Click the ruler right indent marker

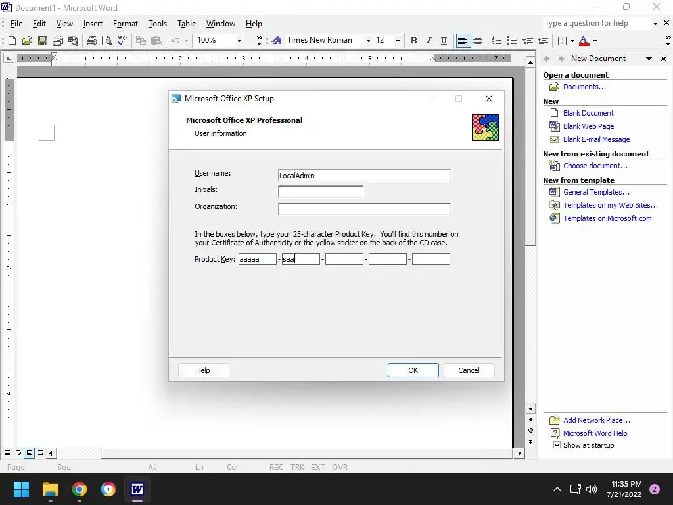pos(432,60)
